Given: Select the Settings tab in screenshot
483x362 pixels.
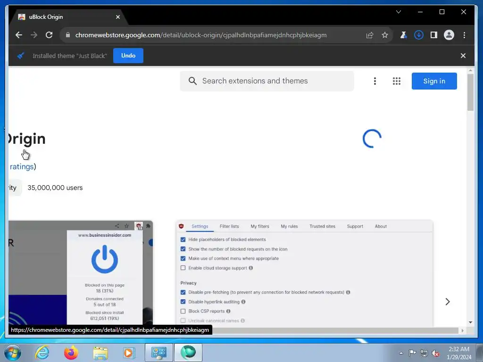Looking at the screenshot, I should pos(200,226).
